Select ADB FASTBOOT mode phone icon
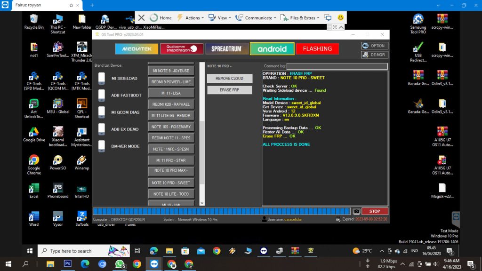The image size is (482, 271). click(102, 95)
